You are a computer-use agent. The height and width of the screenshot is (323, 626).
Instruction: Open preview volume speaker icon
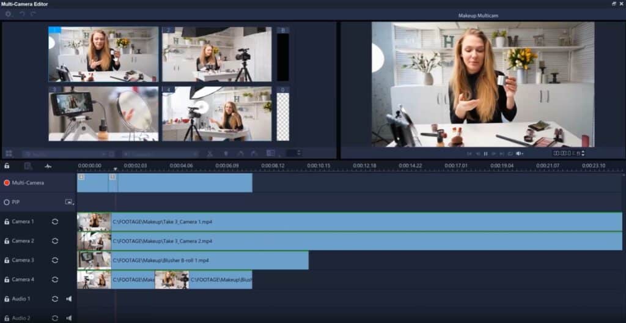[519, 154]
